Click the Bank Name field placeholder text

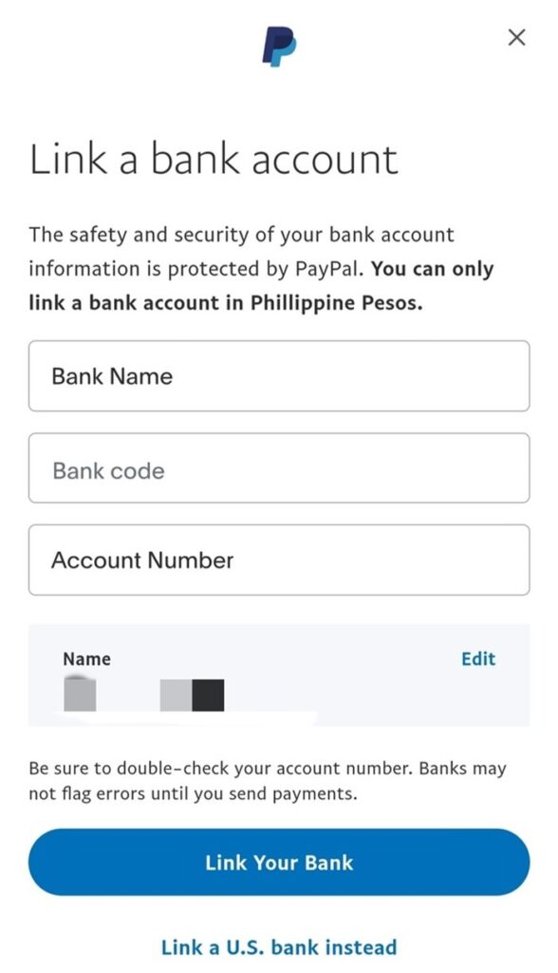coord(111,376)
